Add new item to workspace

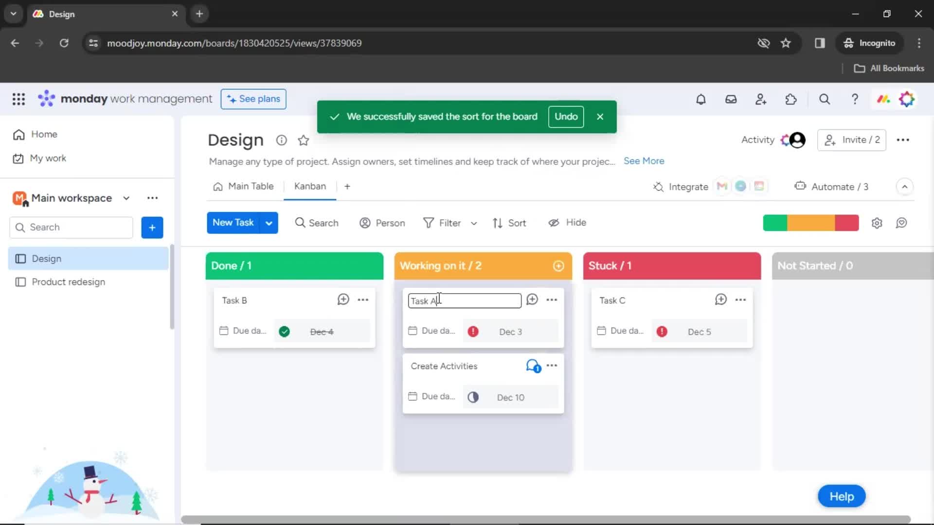(152, 227)
